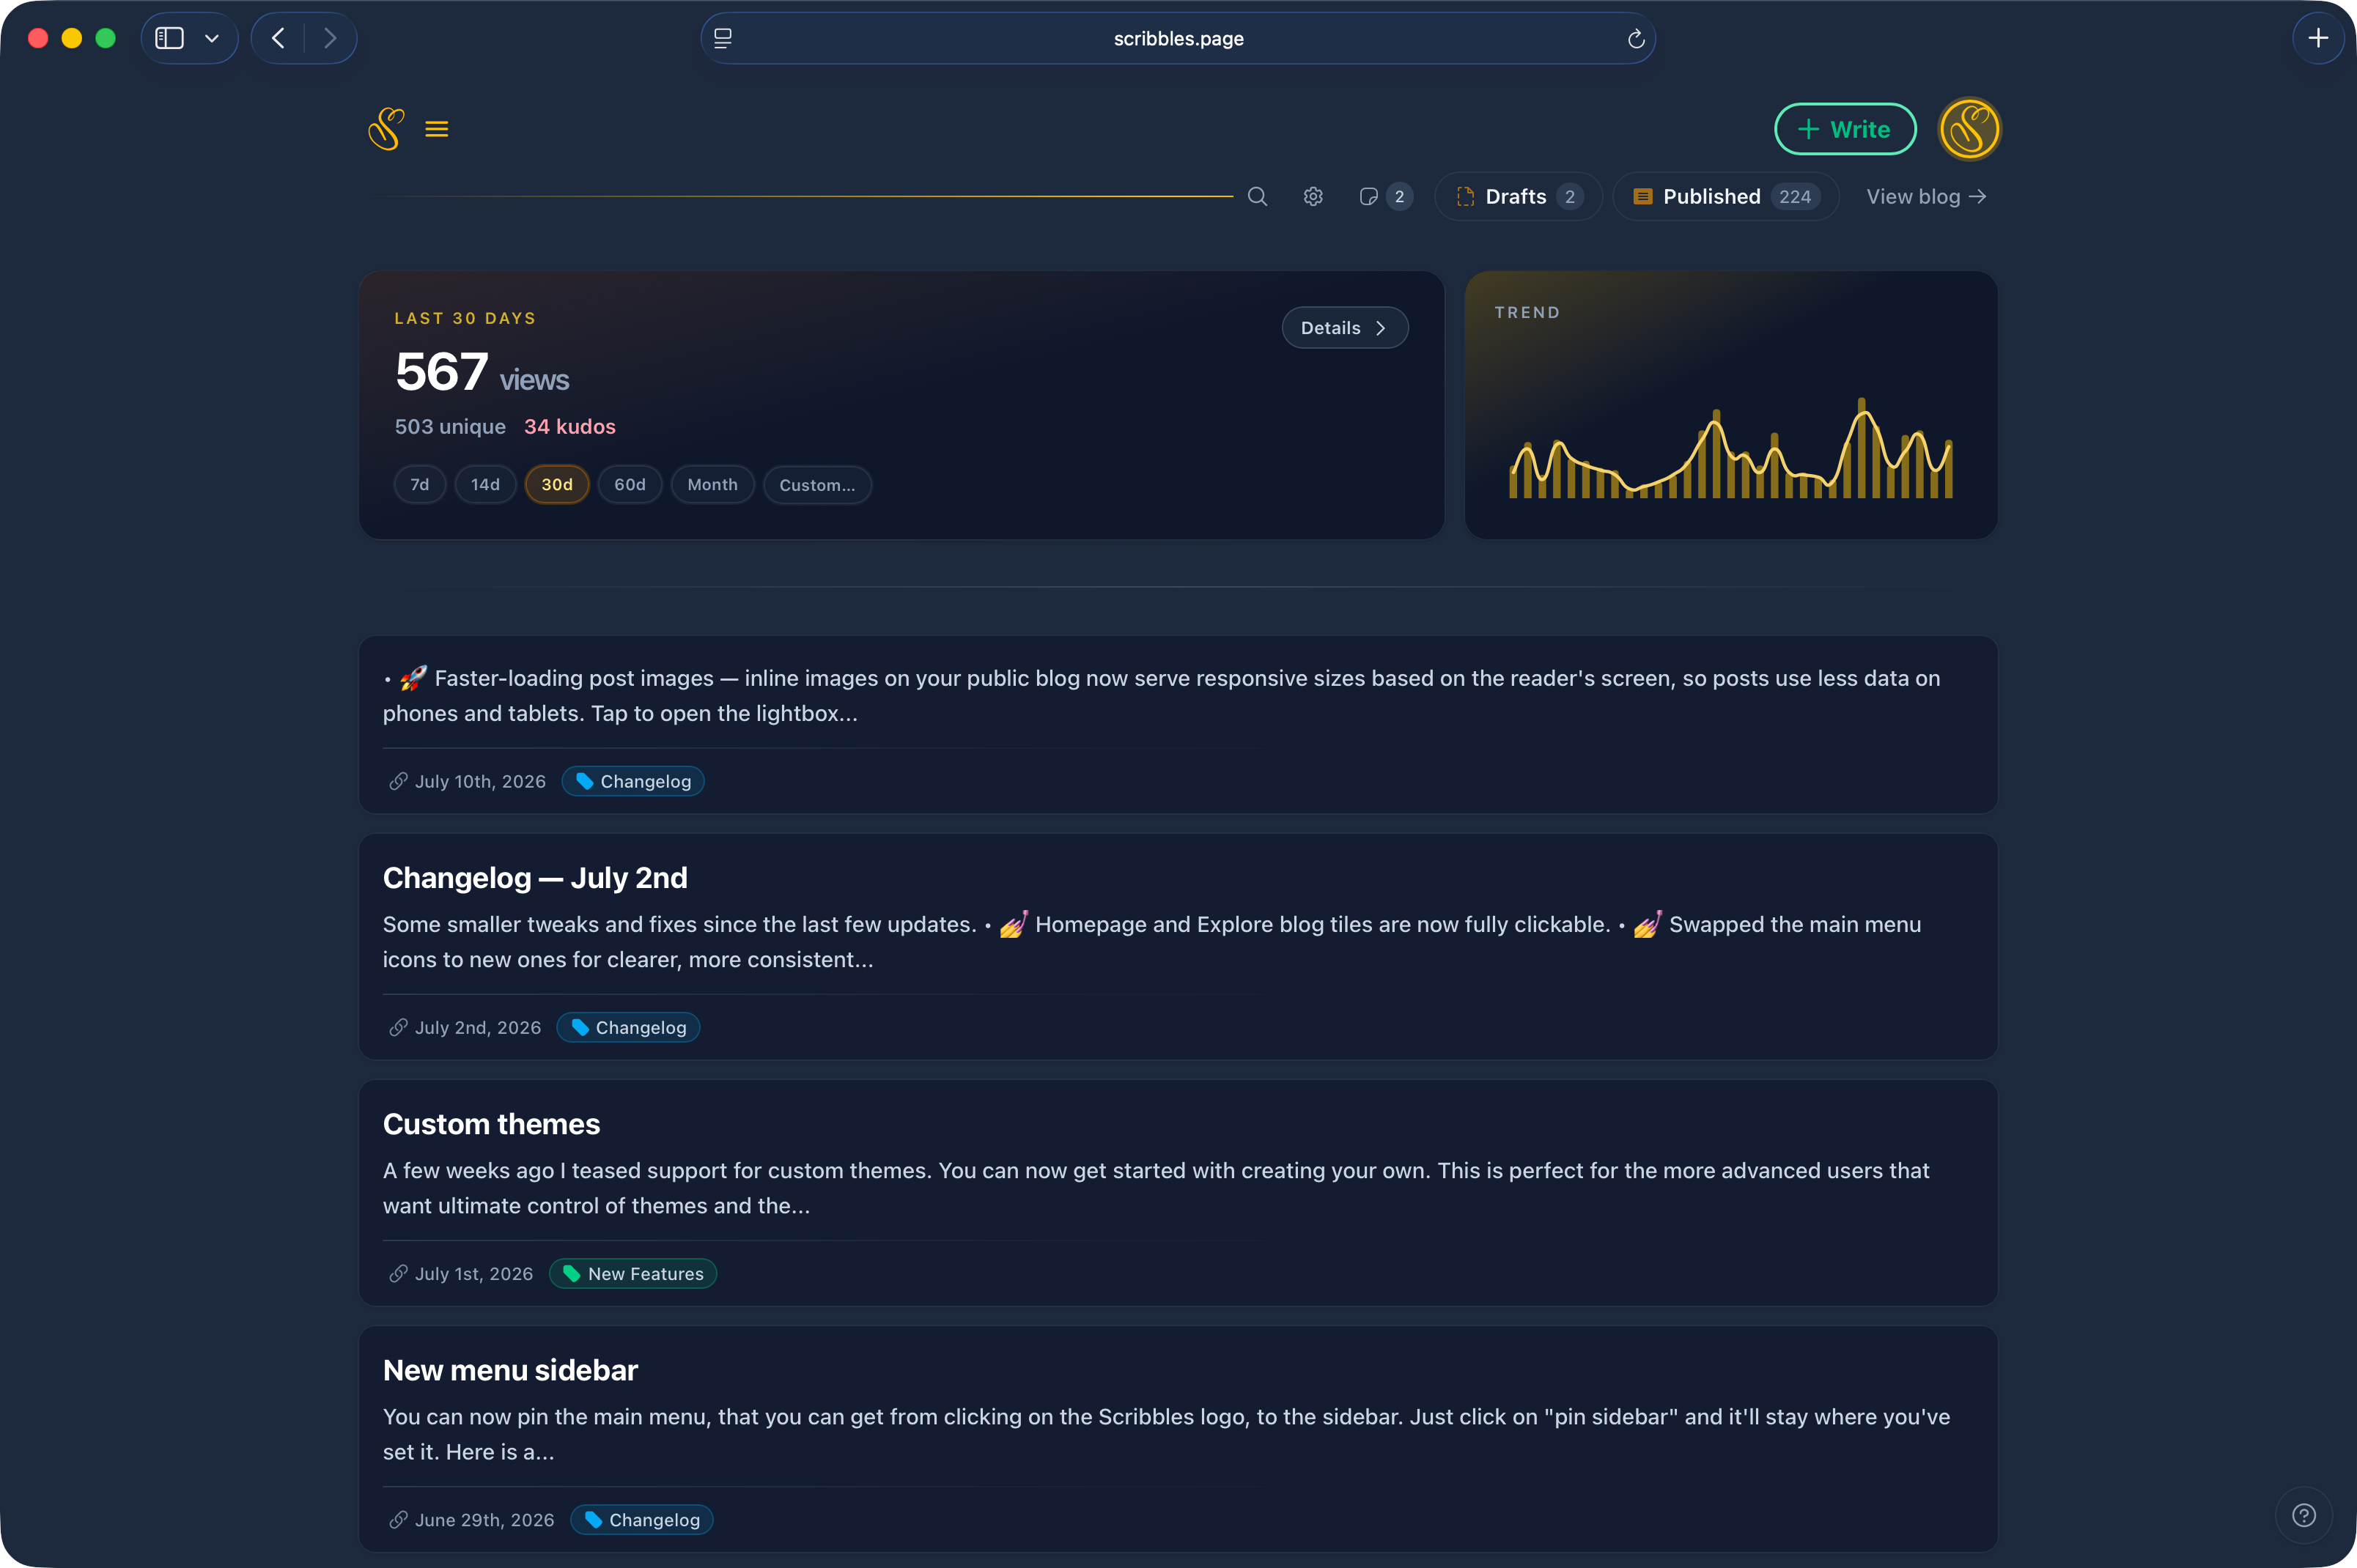Select the 14d range
This screenshot has width=2357, height=1568.
tap(485, 485)
